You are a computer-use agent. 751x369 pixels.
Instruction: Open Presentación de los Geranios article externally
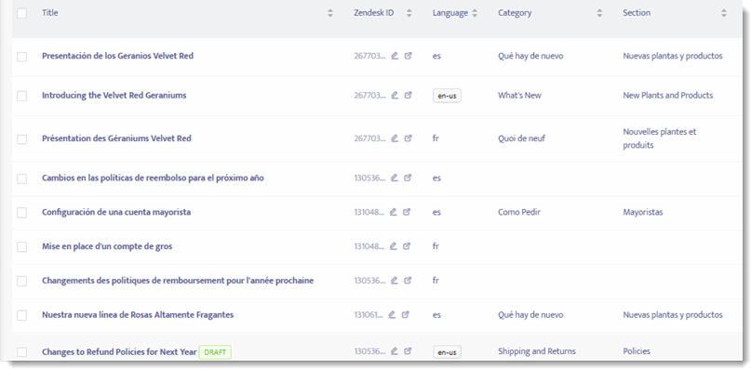pyautogui.click(x=408, y=56)
